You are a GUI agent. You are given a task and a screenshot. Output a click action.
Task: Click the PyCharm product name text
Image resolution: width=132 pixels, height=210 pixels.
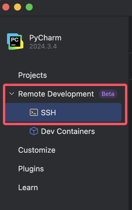pyautogui.click(x=45, y=38)
